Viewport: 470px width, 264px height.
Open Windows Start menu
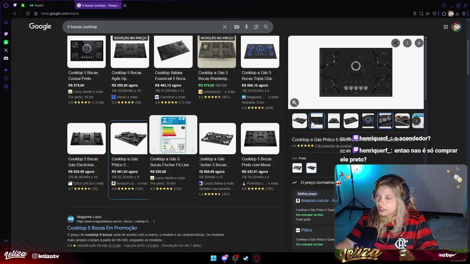pyautogui.click(x=213, y=258)
